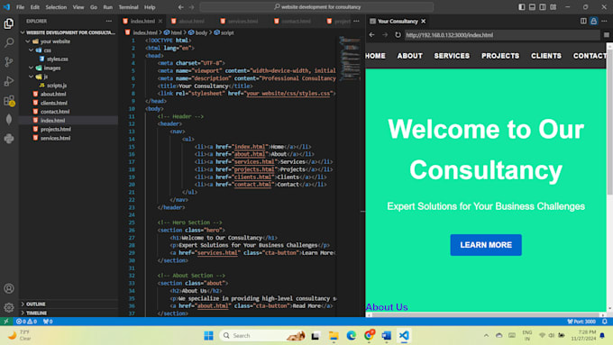
Task: Click the preview URL address field
Action: coord(501,35)
